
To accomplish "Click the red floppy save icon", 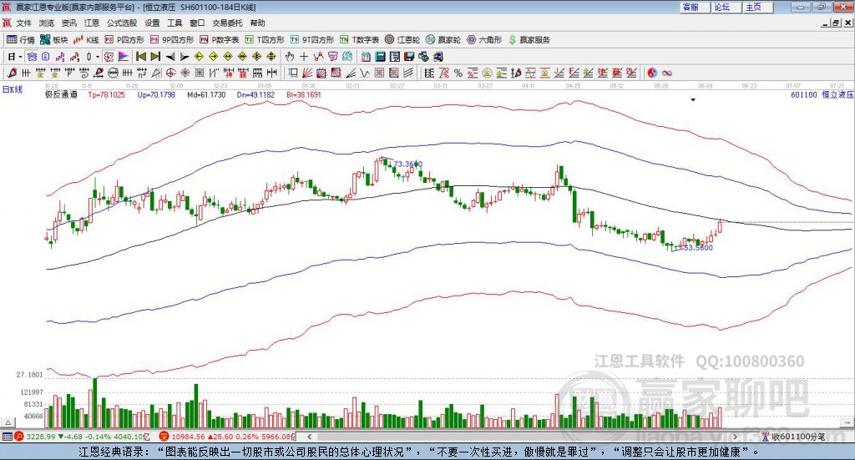I will click(x=409, y=57).
